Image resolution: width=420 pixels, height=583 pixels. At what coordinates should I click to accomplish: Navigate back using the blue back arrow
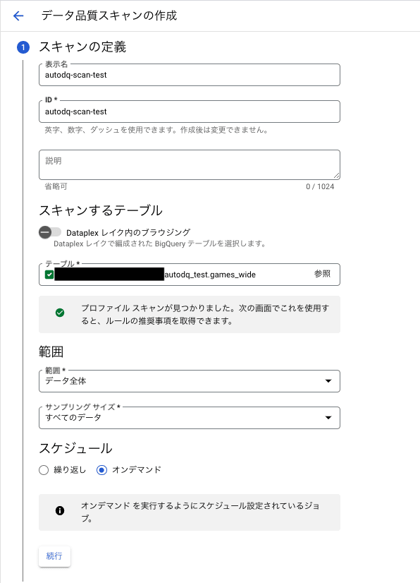[x=18, y=16]
